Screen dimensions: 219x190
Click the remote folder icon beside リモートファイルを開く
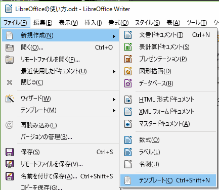(10, 60)
